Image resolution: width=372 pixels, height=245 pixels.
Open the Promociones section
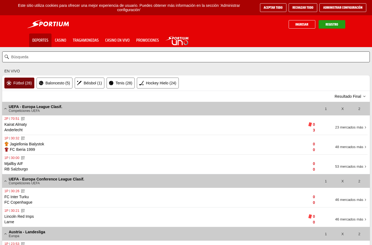click(147, 40)
